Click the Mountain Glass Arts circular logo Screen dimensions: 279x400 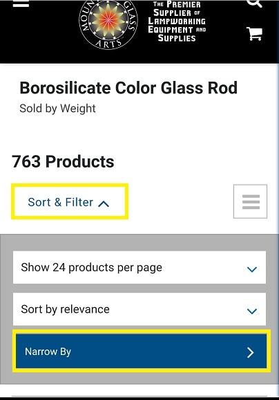[108, 24]
